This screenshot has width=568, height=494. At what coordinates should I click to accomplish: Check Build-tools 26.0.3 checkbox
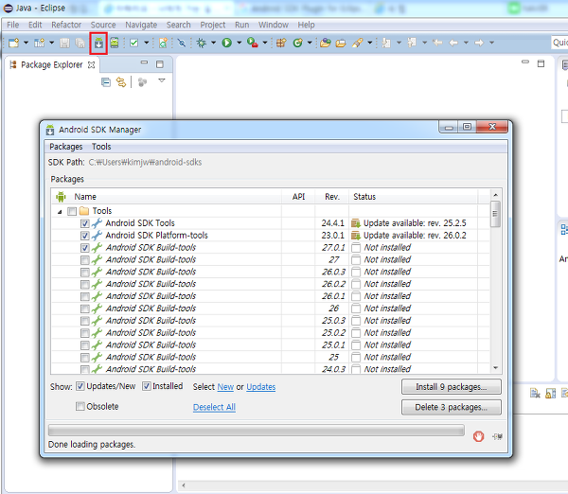tap(85, 273)
